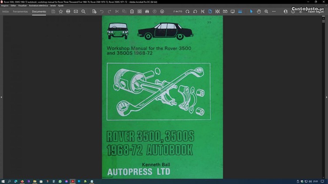Click the zoom in magnifier
Image resolution: width=328 pixels, height=184 pixels.
point(266,11)
